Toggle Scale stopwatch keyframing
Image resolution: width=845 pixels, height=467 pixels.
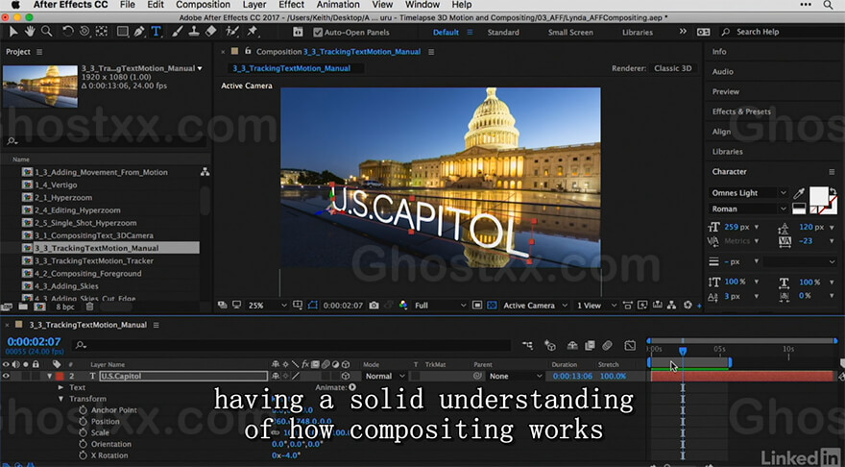[83, 432]
